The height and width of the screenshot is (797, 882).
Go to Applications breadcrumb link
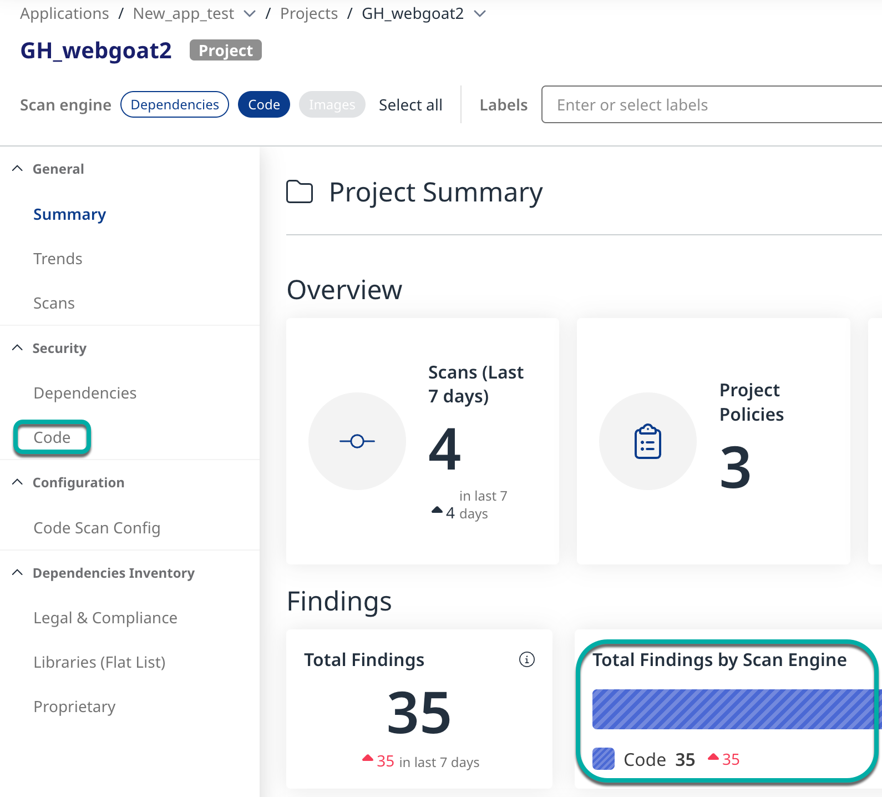pos(64,14)
